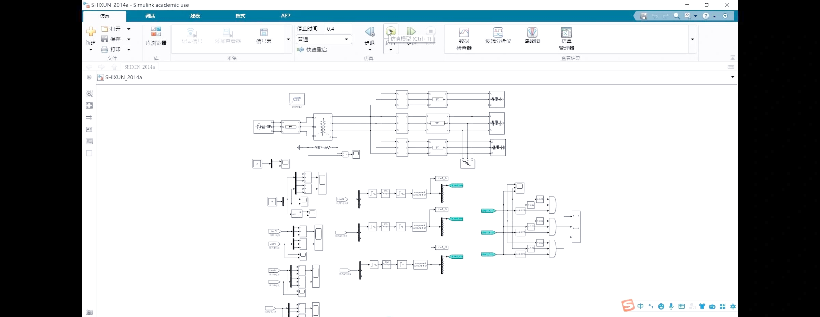Open the 鸟瞰图 Bird's-Eye Scope

pos(532,36)
